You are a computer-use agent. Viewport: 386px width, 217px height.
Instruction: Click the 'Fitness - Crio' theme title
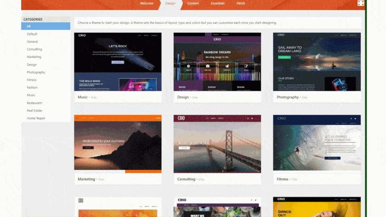[287, 179]
